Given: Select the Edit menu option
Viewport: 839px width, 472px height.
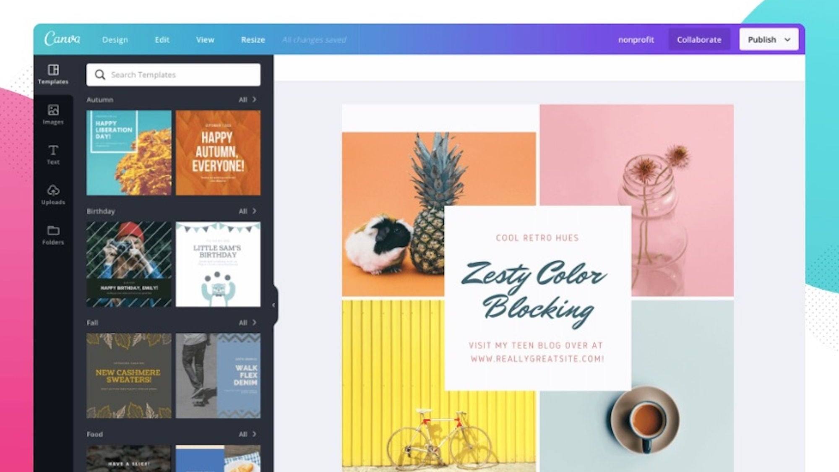Looking at the screenshot, I should coord(162,39).
